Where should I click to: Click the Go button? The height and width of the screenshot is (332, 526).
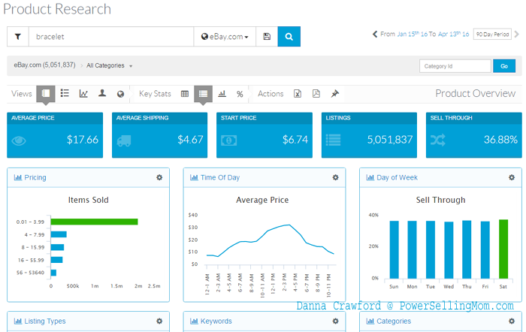tap(504, 66)
